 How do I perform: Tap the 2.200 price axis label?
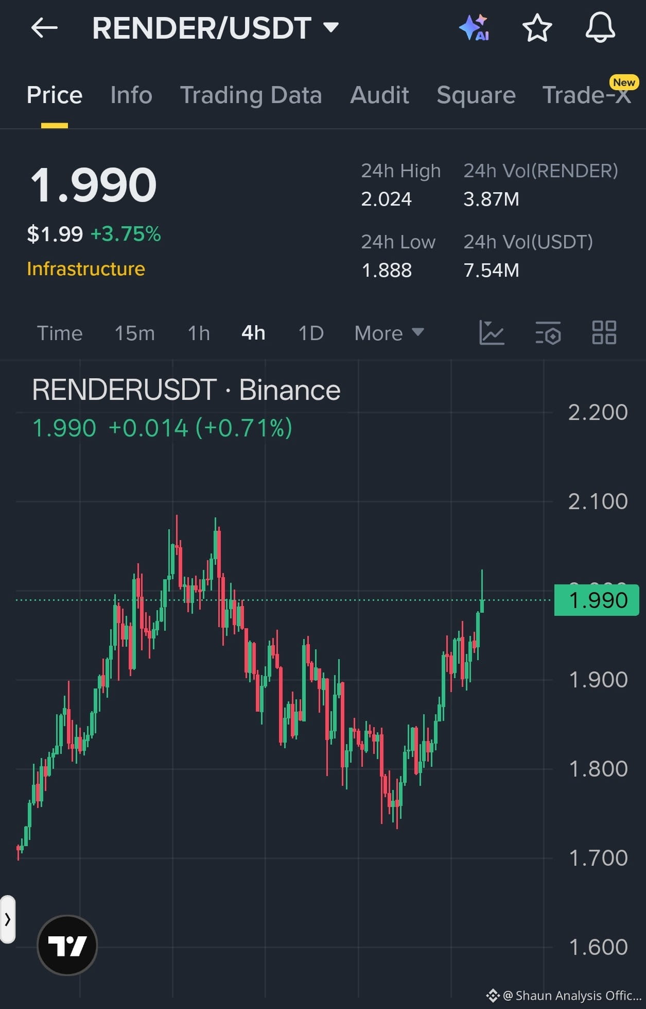[x=598, y=412]
